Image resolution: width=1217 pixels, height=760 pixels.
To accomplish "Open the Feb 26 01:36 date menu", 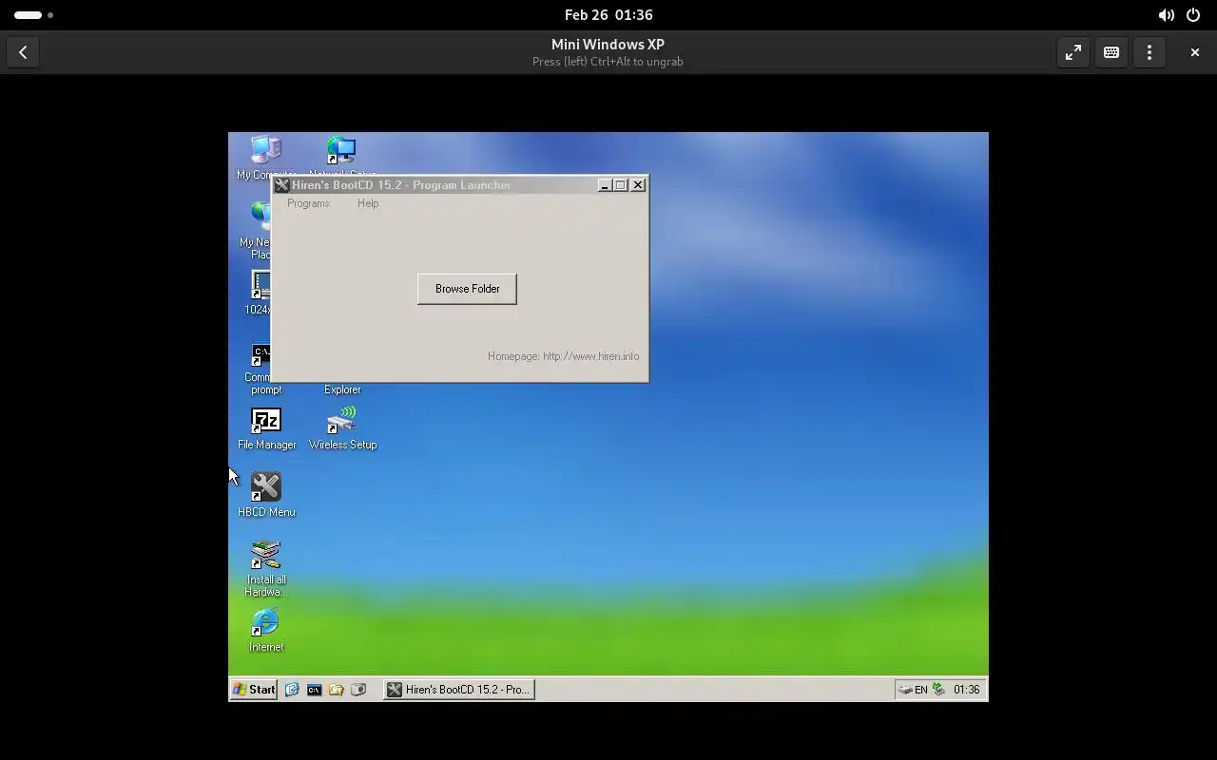I will pyautogui.click(x=608, y=15).
